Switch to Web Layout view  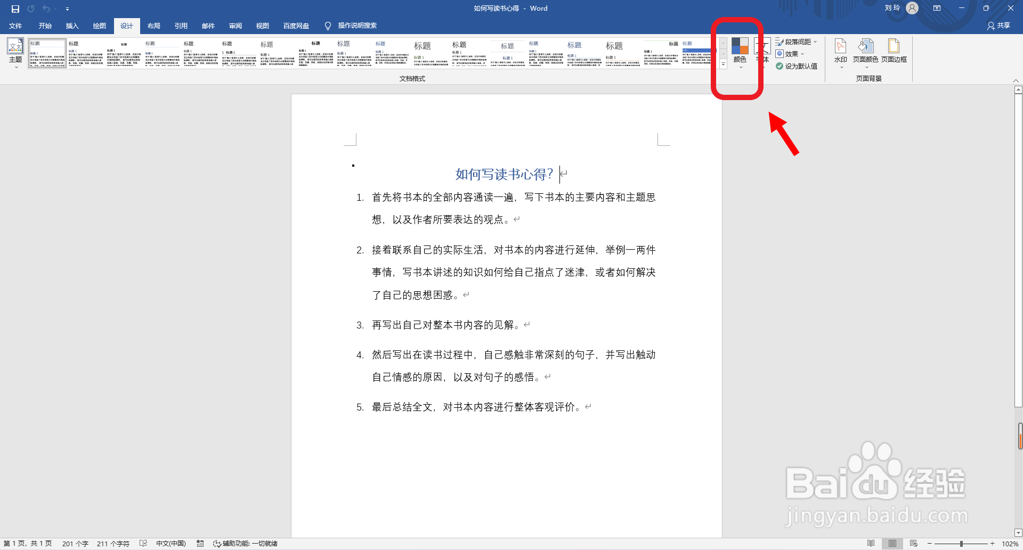point(914,543)
